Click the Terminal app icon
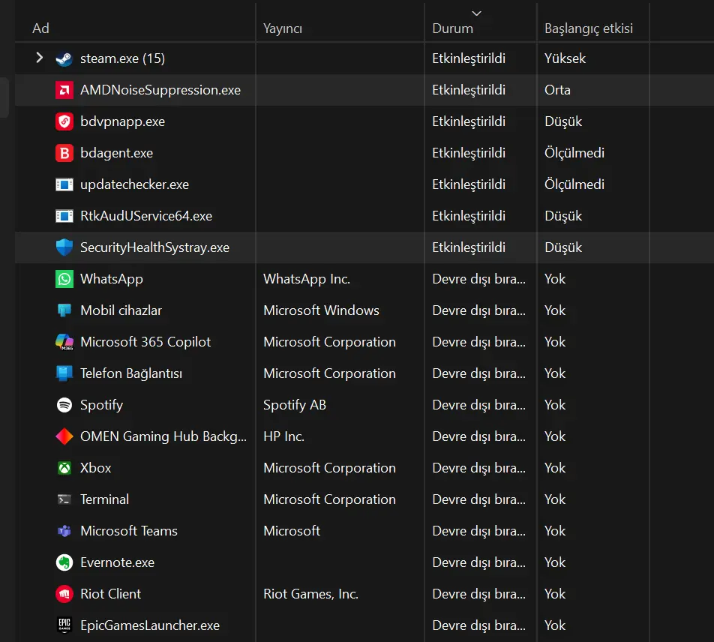 point(64,499)
